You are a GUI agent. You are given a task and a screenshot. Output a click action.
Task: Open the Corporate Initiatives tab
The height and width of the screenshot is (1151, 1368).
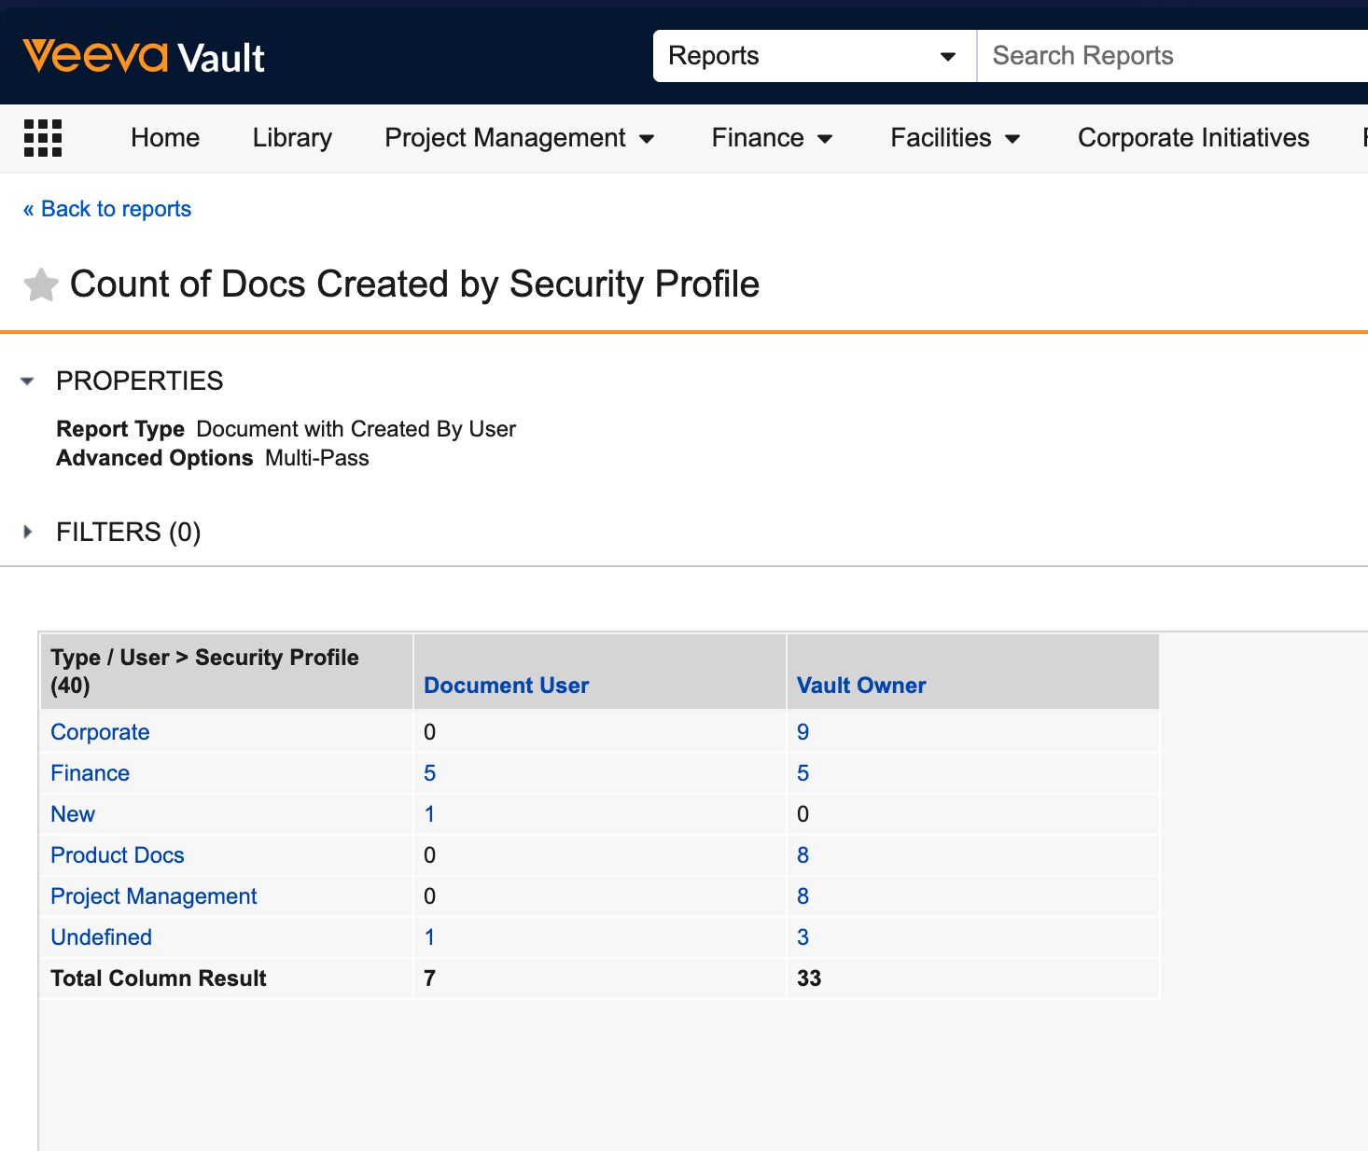pyautogui.click(x=1194, y=138)
